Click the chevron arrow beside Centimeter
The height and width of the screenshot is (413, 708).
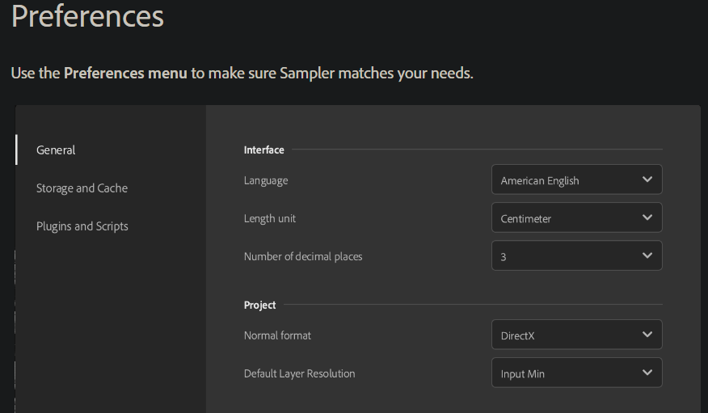pos(647,217)
